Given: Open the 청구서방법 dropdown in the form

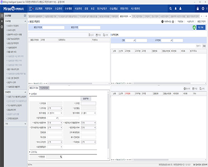Looking at the screenshot, I should [x=55, y=113].
